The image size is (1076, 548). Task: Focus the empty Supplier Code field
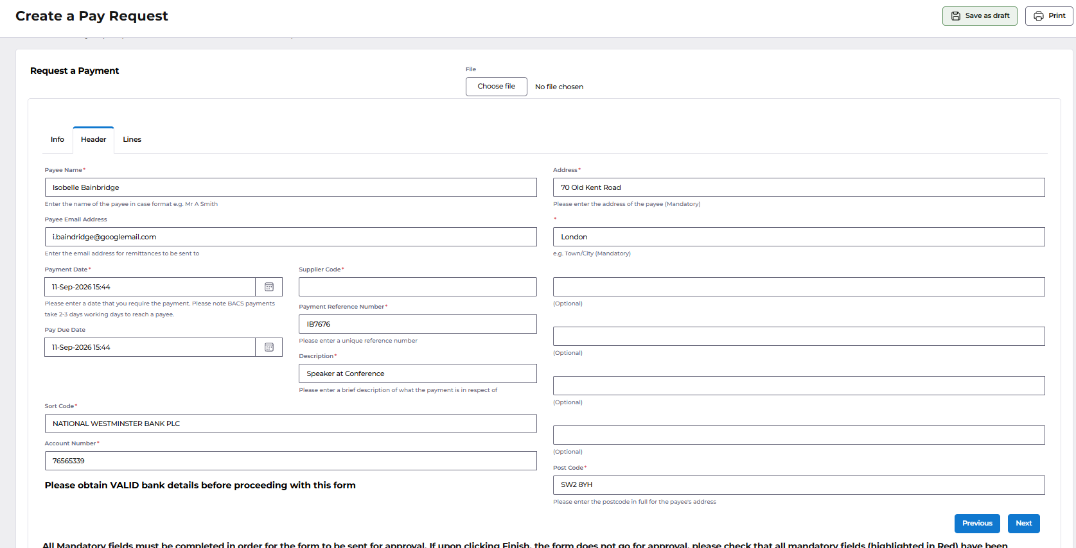(418, 287)
